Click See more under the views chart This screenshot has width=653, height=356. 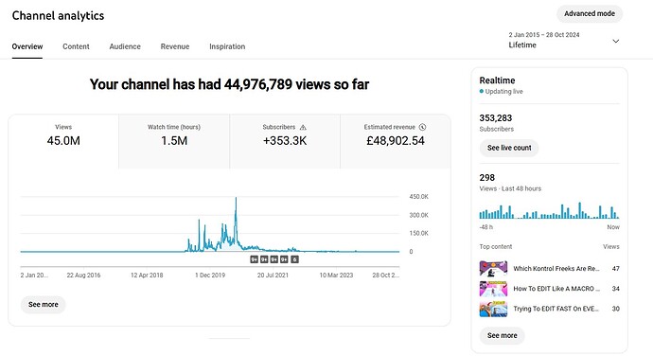(x=43, y=305)
